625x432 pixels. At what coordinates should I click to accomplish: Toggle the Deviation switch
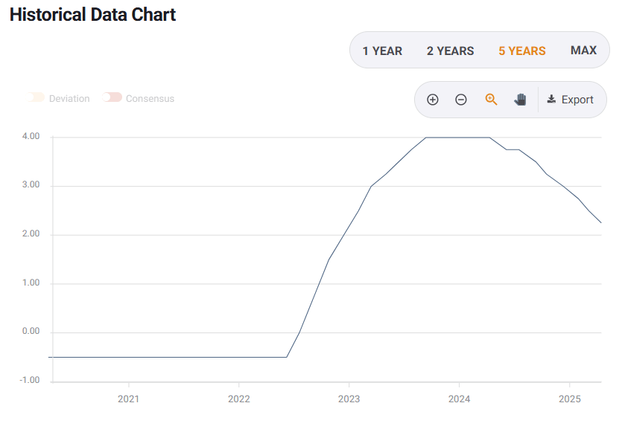(36, 98)
